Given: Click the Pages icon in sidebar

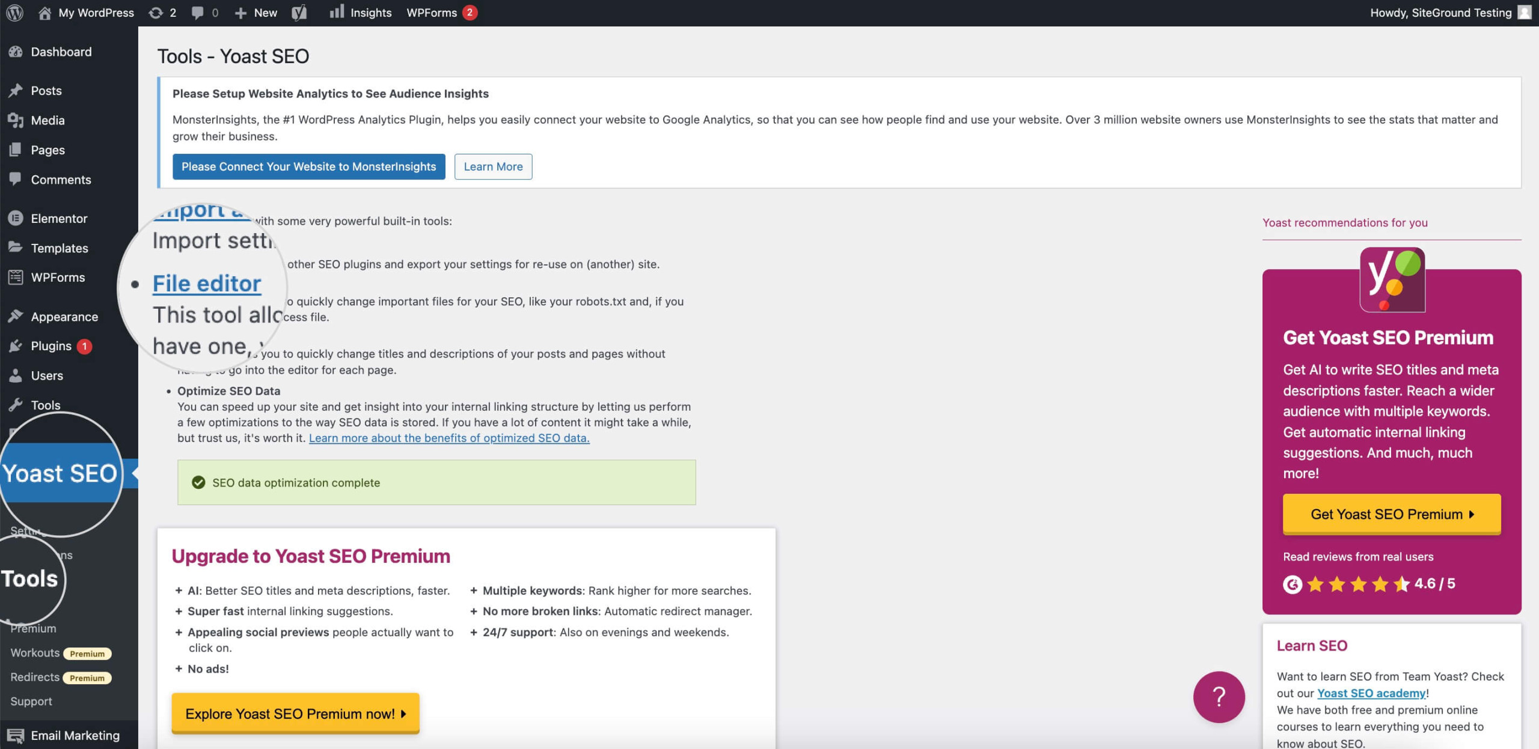Looking at the screenshot, I should click(16, 150).
